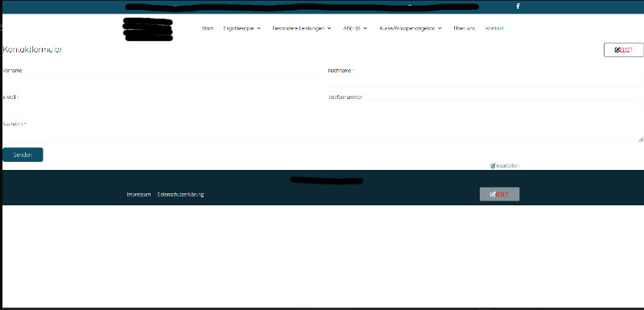
Task: Click into the Nachricht text area
Action: point(323,134)
